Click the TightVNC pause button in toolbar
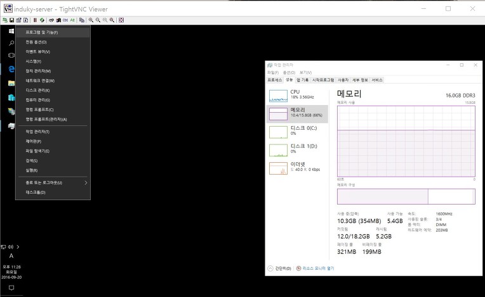 [x=35, y=20]
